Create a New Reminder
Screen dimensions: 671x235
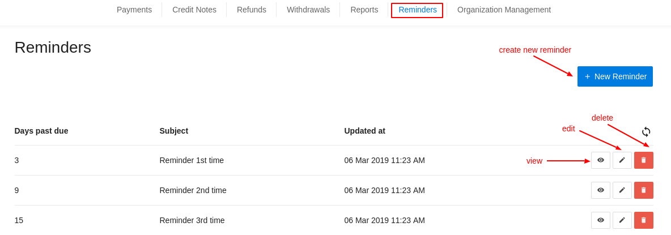point(615,76)
